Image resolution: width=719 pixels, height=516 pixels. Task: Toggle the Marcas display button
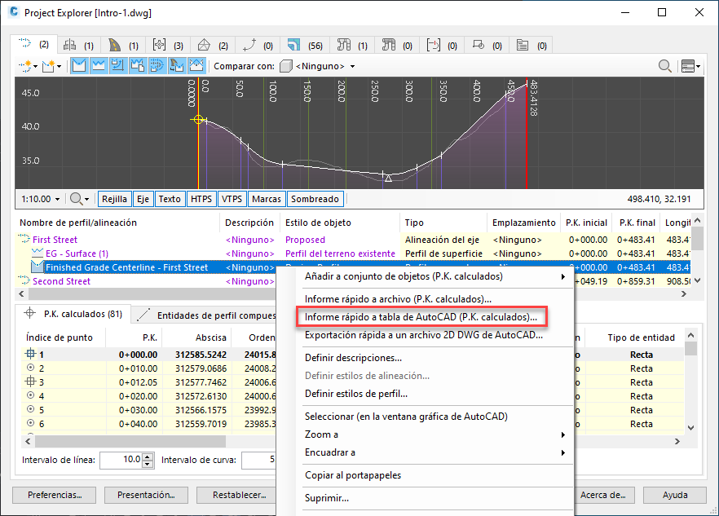click(x=267, y=198)
